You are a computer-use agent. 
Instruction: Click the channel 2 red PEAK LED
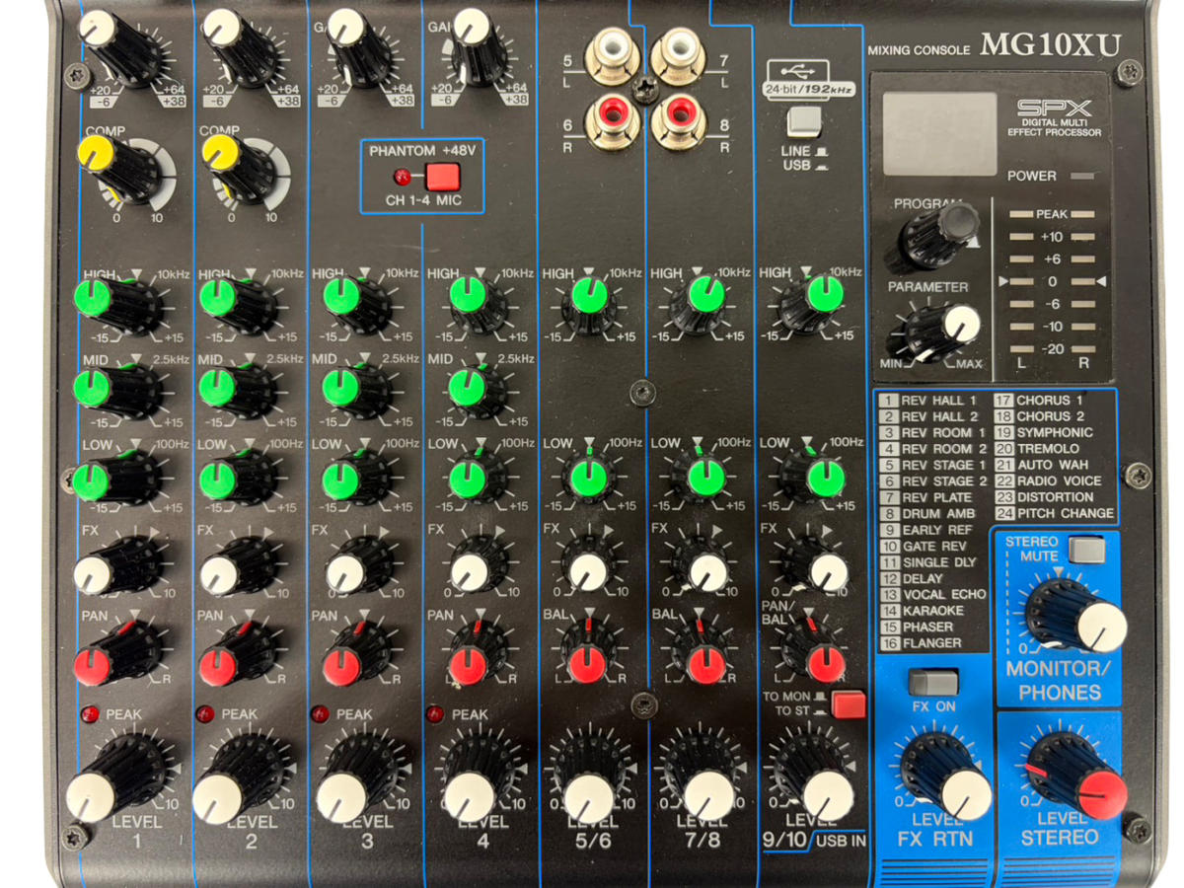204,713
